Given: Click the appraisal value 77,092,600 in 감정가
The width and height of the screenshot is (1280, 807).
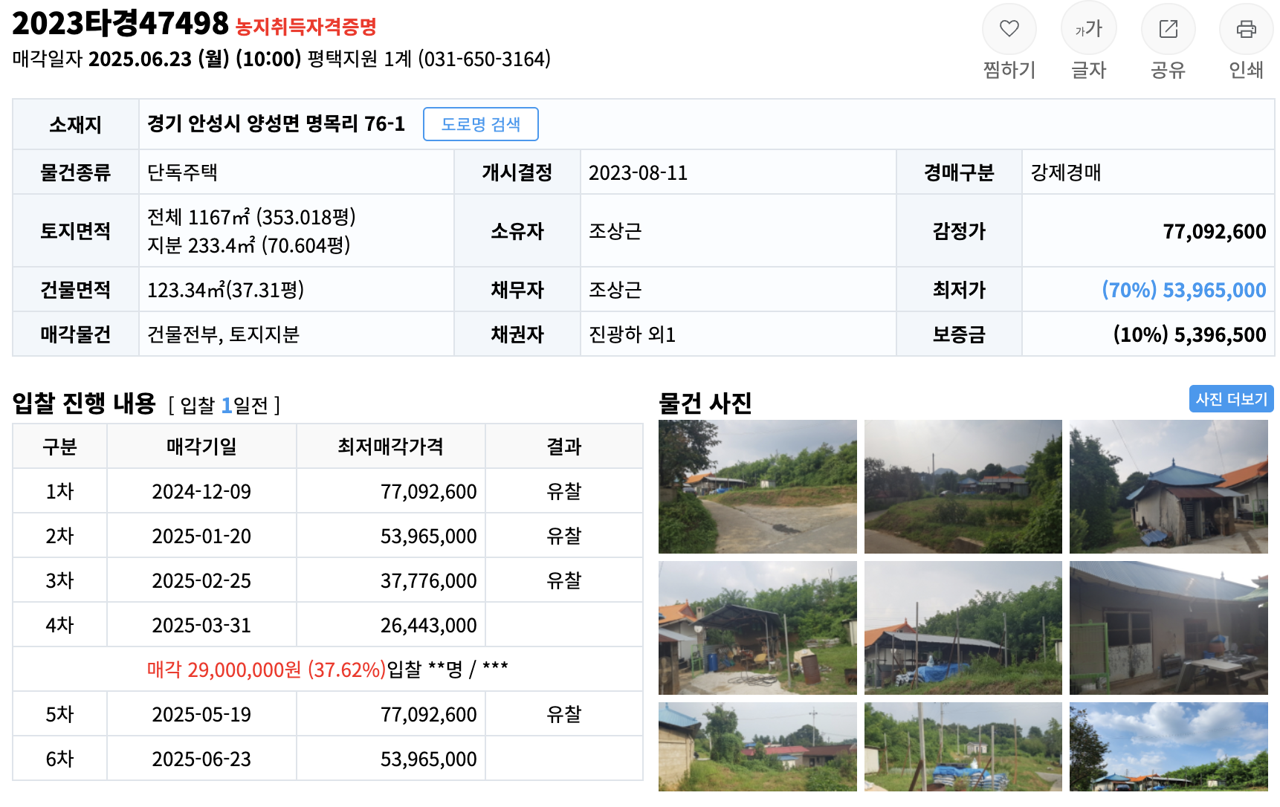Looking at the screenshot, I should coord(1215,231).
